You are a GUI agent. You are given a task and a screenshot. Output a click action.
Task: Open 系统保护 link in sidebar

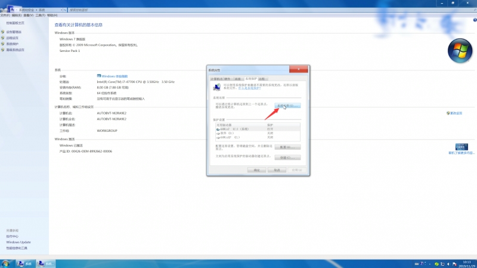click(x=12, y=44)
